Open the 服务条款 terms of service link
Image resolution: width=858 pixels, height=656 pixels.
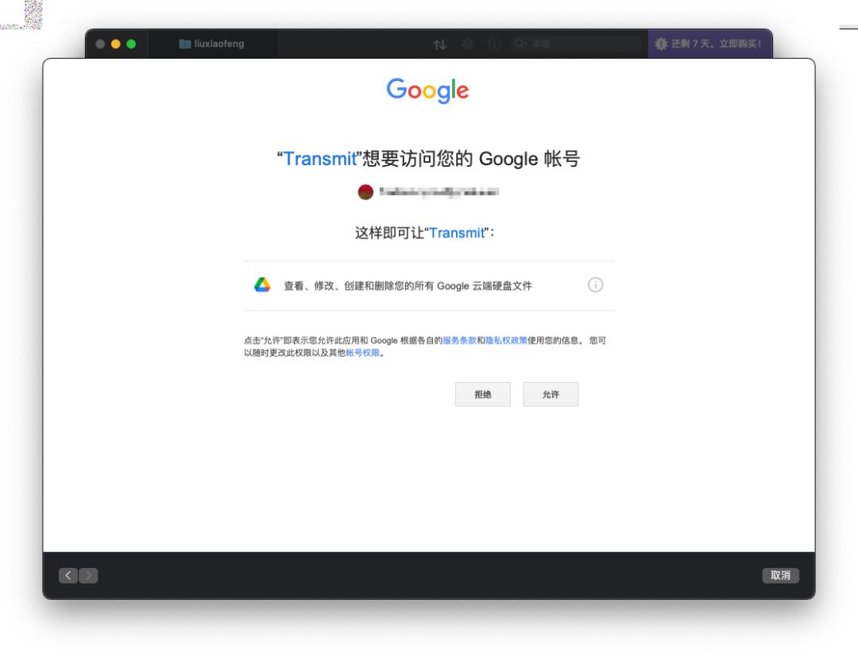[459, 341]
